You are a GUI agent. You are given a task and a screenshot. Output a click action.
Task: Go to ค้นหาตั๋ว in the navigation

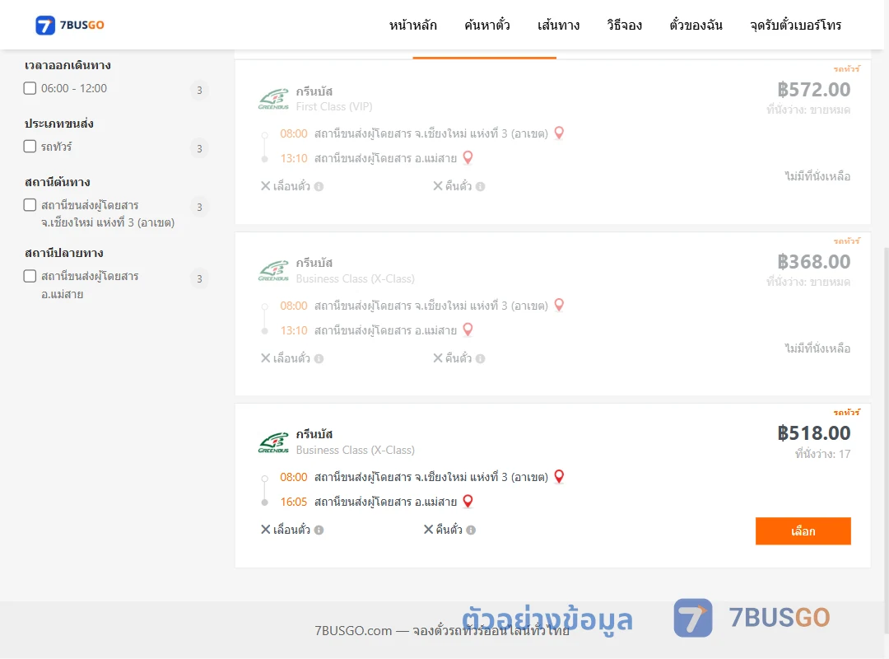[487, 25]
